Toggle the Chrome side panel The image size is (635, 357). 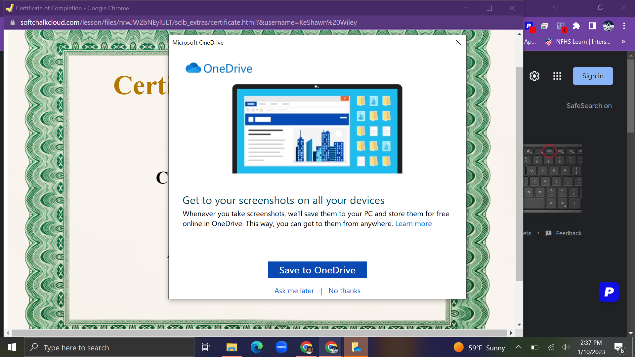(x=592, y=26)
